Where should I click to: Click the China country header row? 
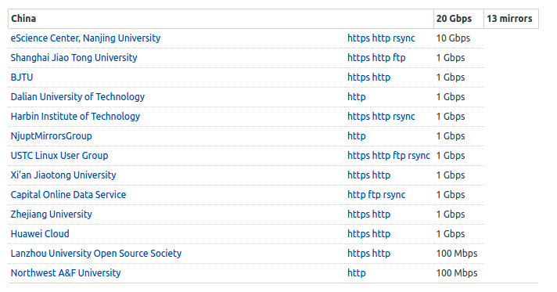click(x=273, y=19)
